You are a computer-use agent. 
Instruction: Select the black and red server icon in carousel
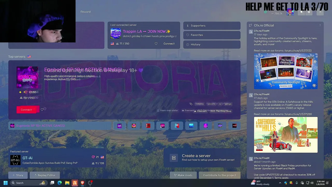coord(234,126)
